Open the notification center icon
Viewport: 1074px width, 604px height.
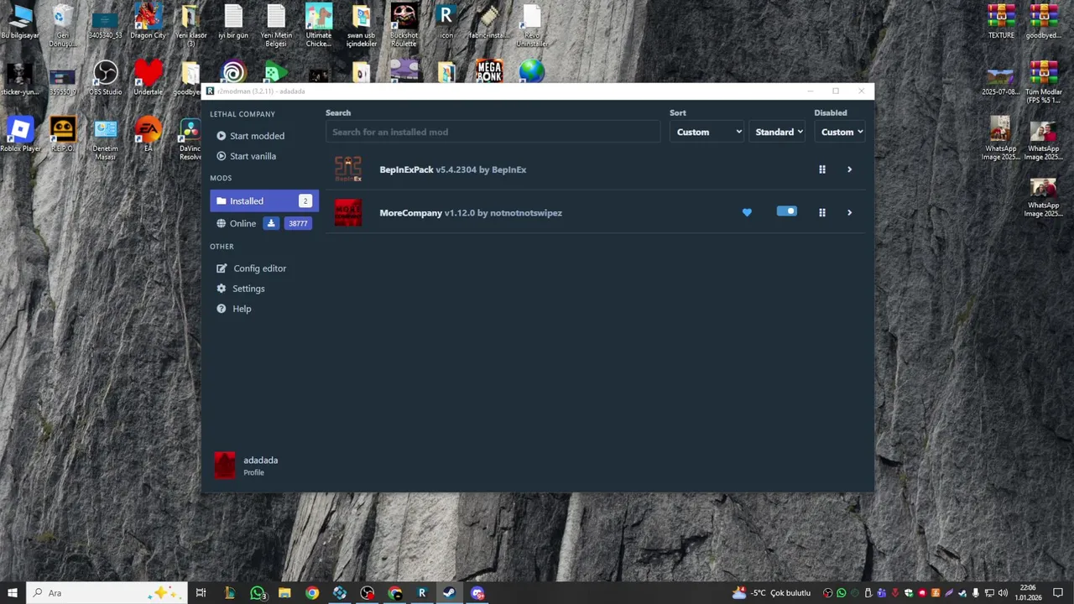(1059, 593)
